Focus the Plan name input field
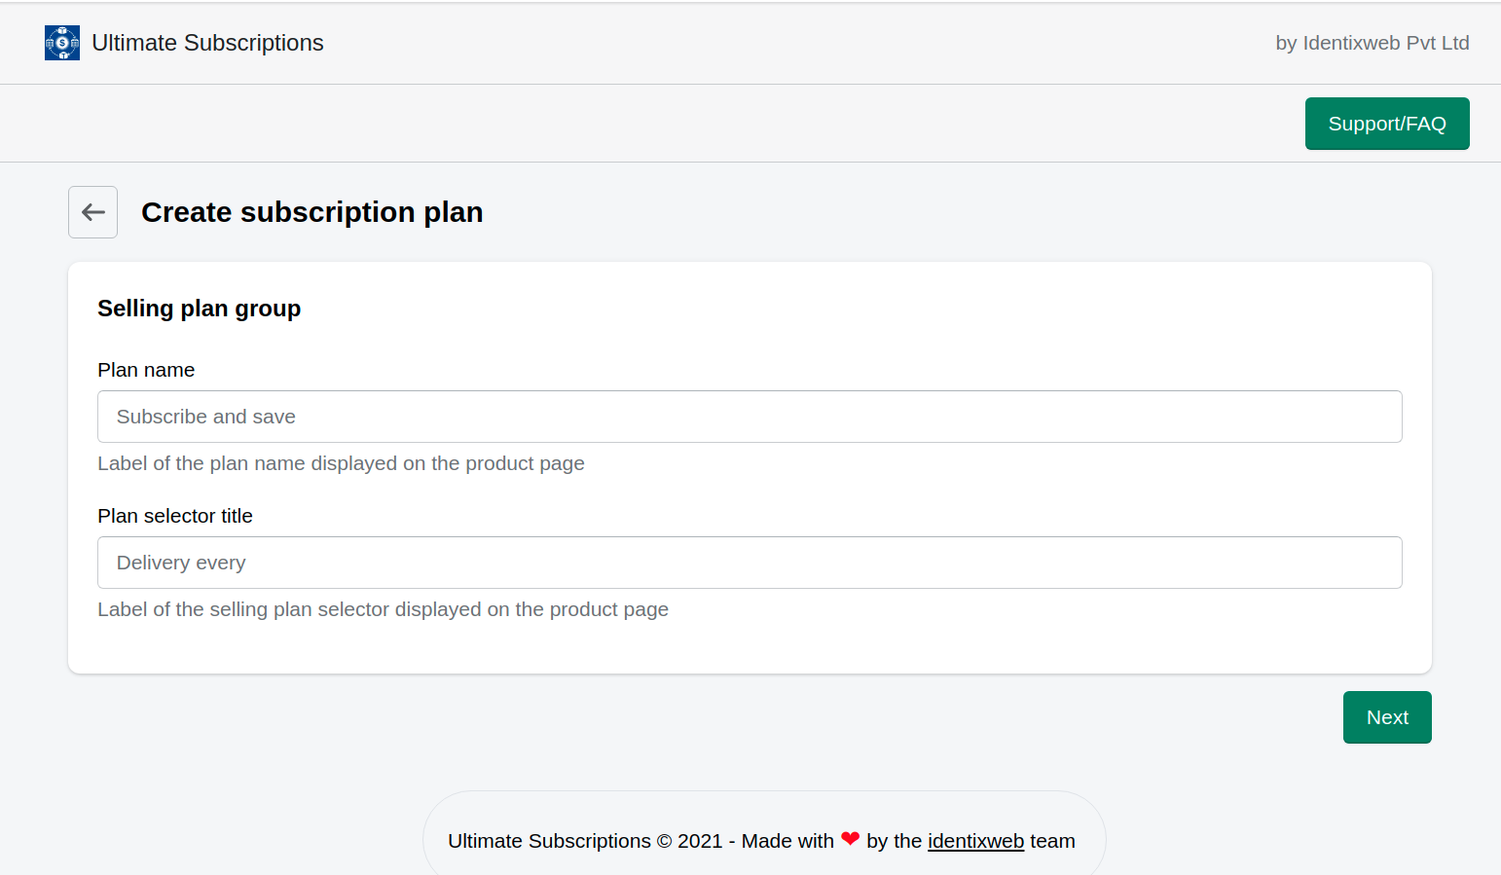Screen dimensions: 1501x875 coord(750,417)
